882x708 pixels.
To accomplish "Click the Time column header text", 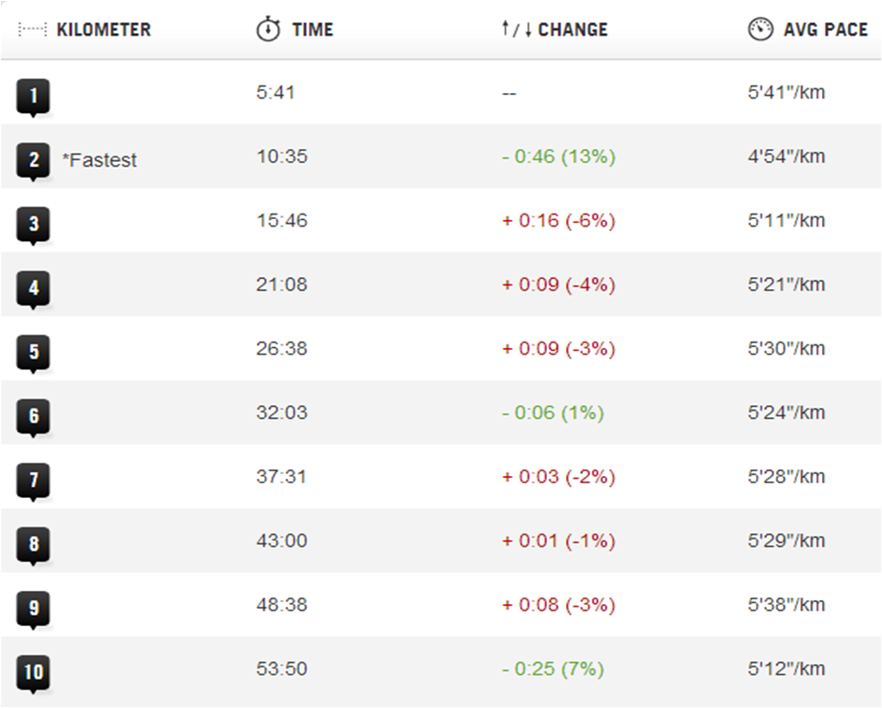I will (x=312, y=29).
